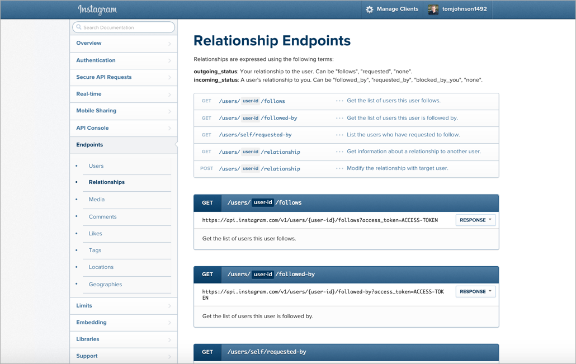
Task: Open RESPONSE dropdown for /follows endpoint
Action: (x=475, y=220)
